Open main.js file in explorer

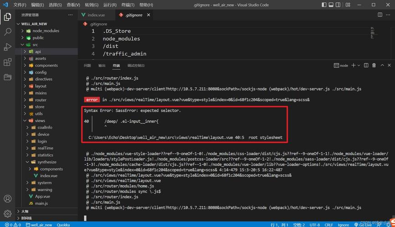pyautogui.click(x=41, y=203)
